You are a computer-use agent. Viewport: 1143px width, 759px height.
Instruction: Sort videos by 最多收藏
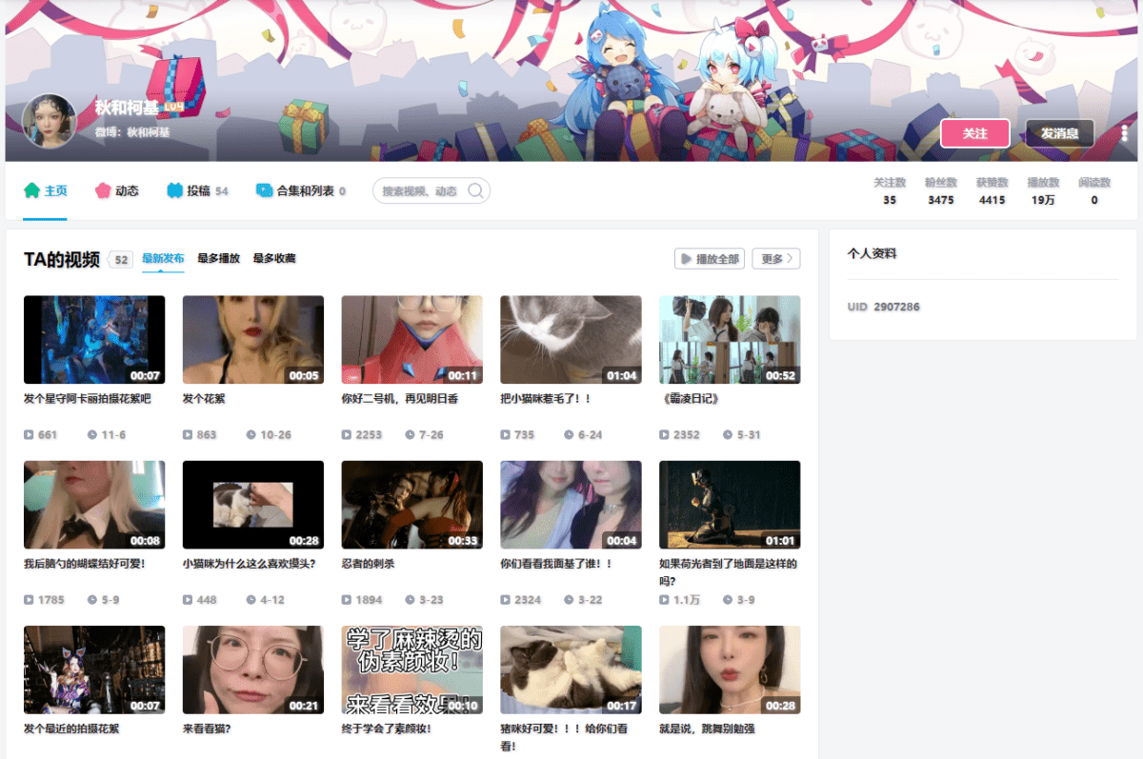274,258
